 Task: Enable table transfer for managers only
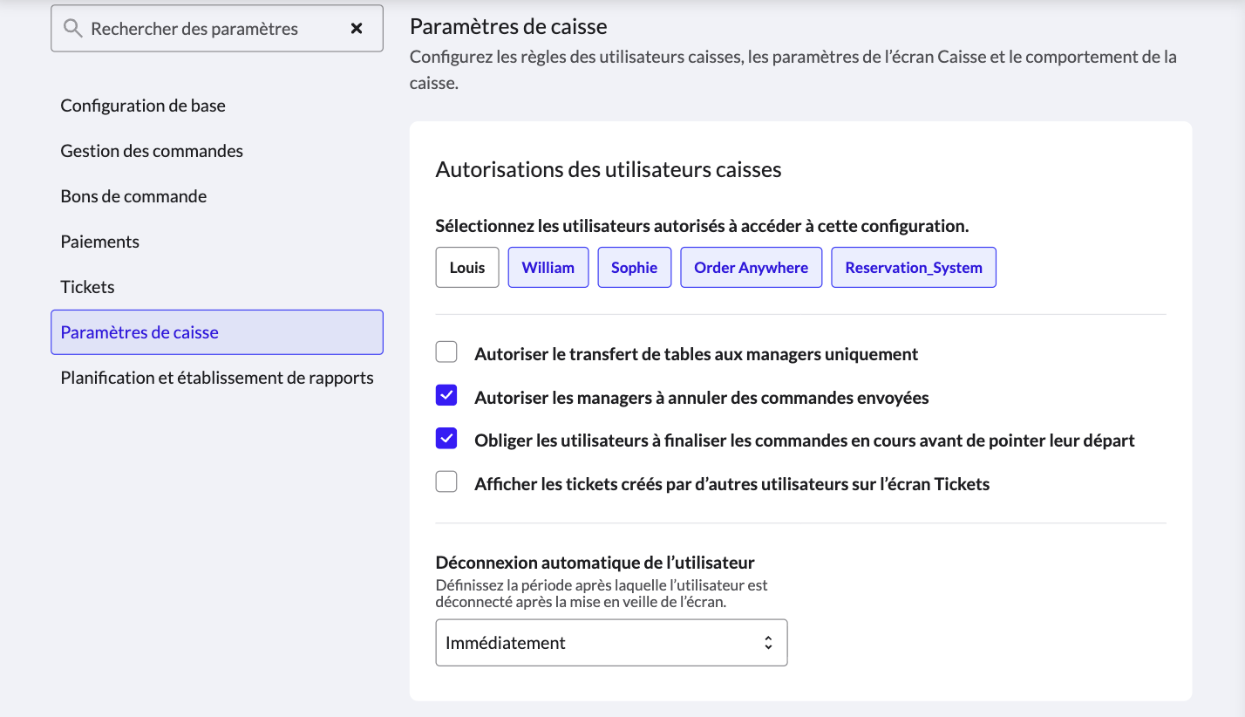click(x=446, y=352)
